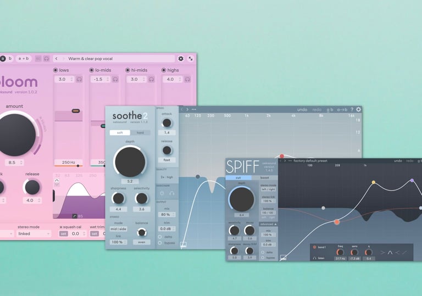Go to previous preset in bloom
The width and height of the screenshot is (422, 296).
pyautogui.click(x=56, y=58)
